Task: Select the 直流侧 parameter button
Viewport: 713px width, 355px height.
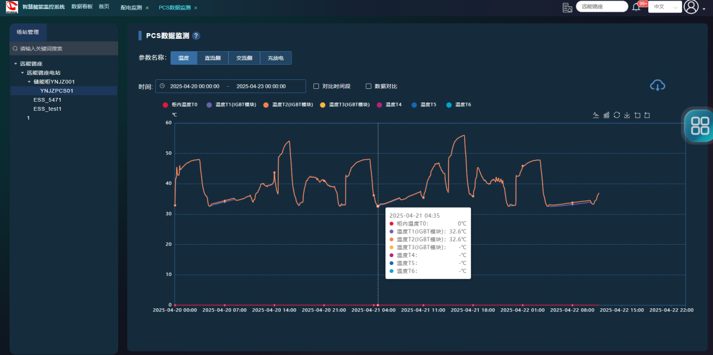Action: [213, 58]
